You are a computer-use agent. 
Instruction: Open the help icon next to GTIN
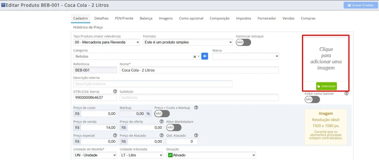(x=115, y=91)
